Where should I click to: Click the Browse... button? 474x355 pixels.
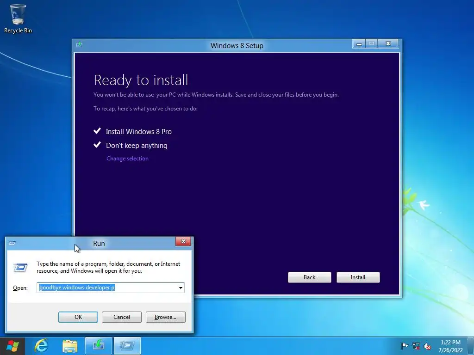(x=165, y=317)
